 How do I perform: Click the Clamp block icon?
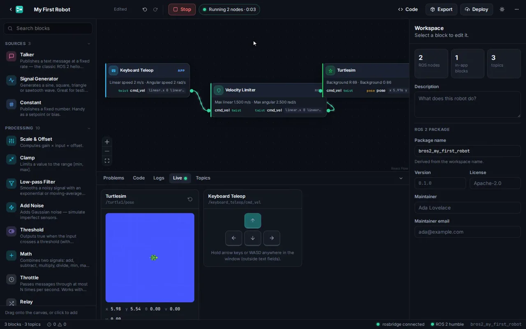12,159
